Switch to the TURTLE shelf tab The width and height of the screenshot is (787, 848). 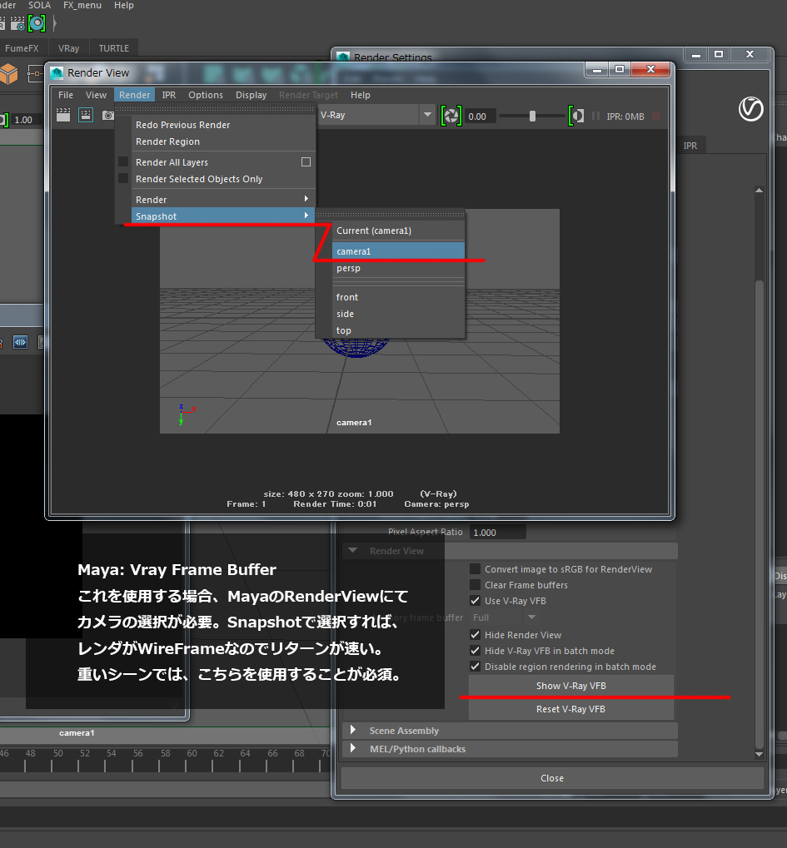(112, 47)
